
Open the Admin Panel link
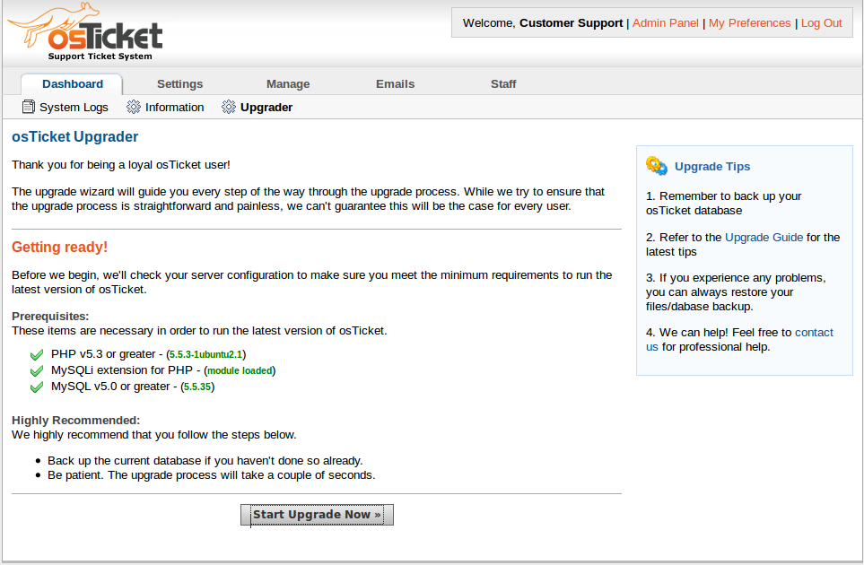tap(665, 23)
